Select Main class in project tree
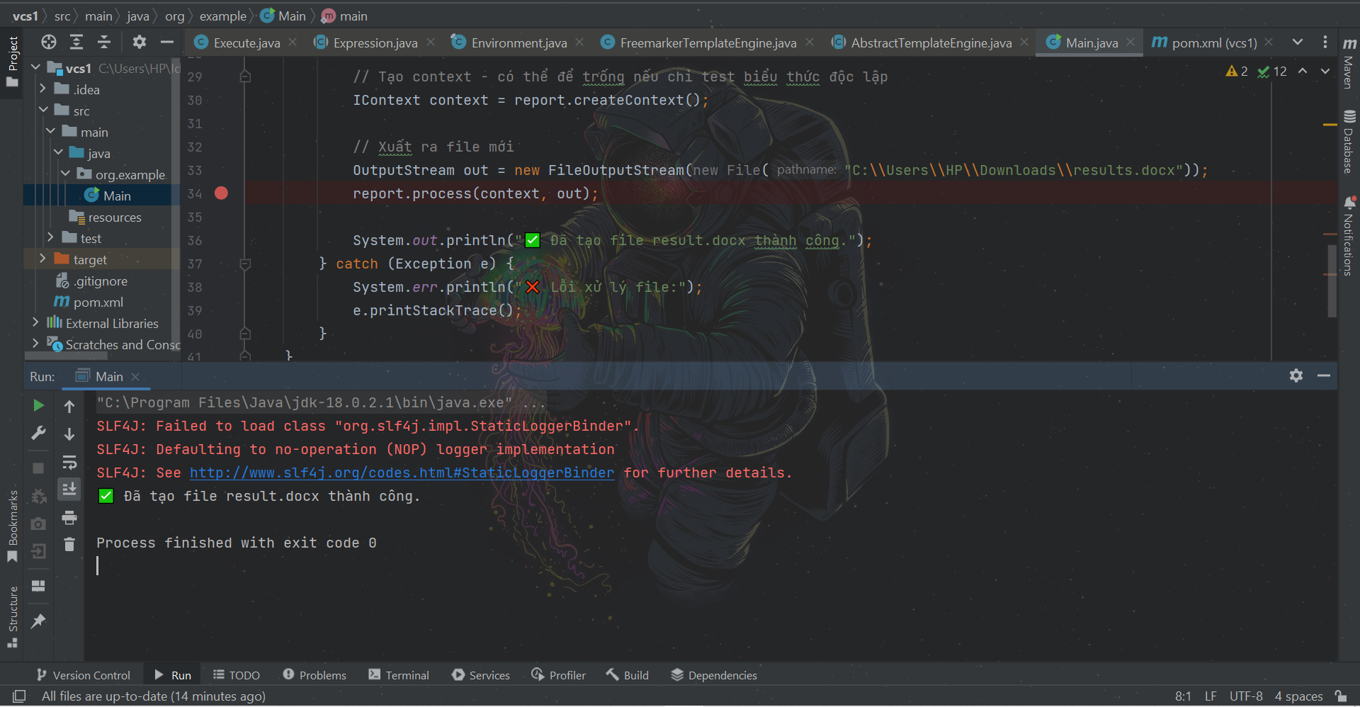Image resolution: width=1360 pixels, height=707 pixels. (x=108, y=196)
